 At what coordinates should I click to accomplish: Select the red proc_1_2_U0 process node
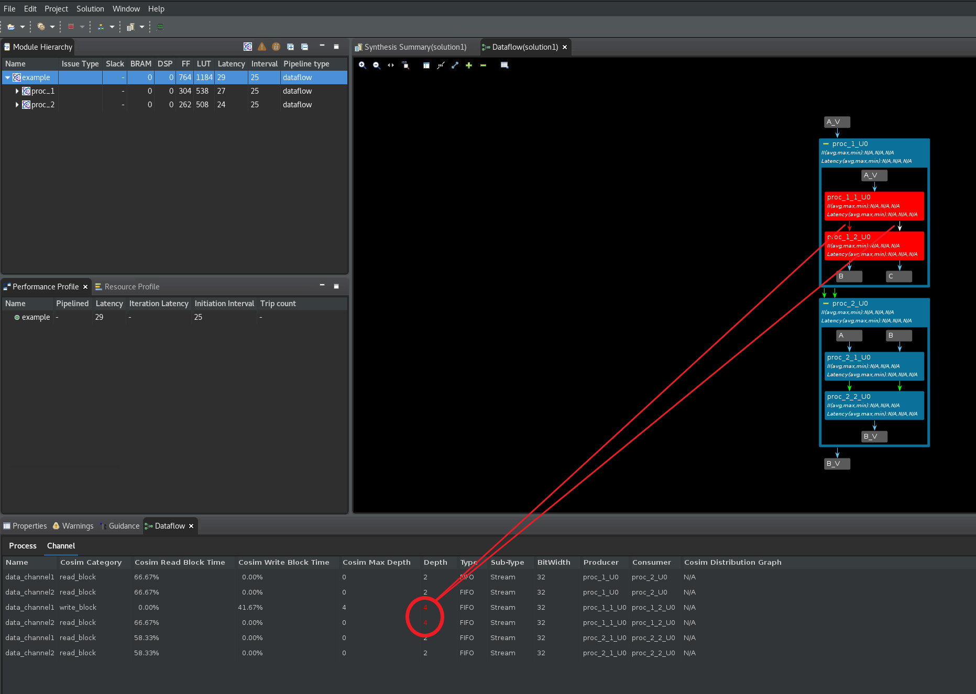pyautogui.click(x=874, y=245)
